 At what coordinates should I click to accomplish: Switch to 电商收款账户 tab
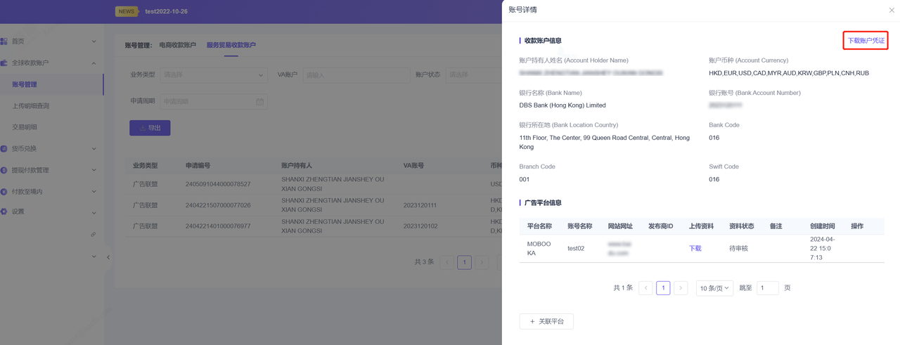coord(177,45)
